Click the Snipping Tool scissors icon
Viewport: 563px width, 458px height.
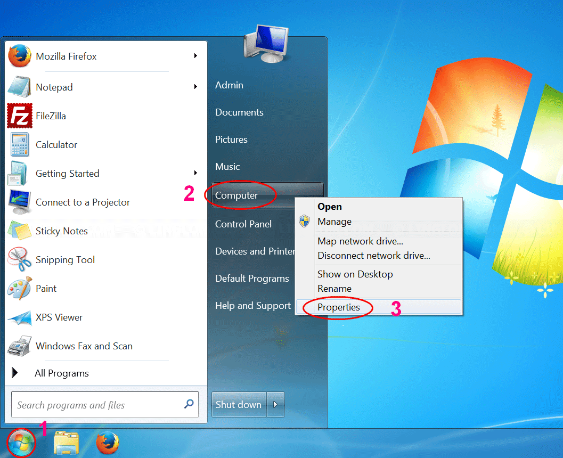pyautogui.click(x=20, y=259)
